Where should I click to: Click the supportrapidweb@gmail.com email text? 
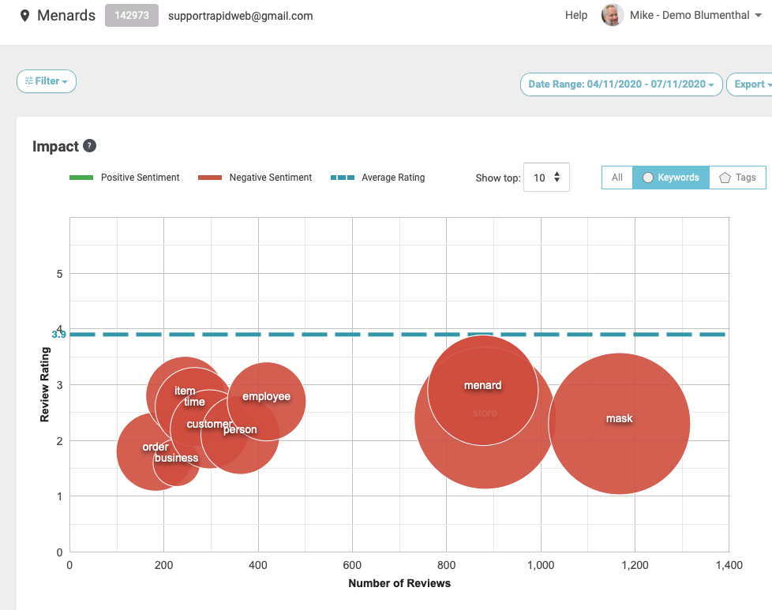(x=240, y=16)
